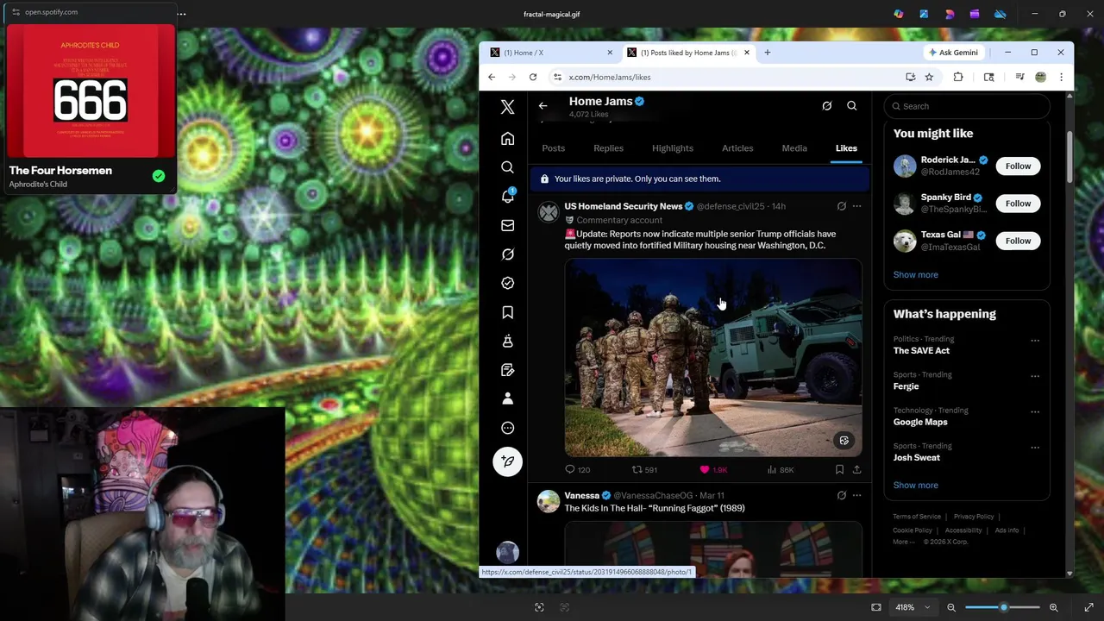Open Bookmarks in X sidebar
This screenshot has height=621, width=1104.
click(507, 312)
